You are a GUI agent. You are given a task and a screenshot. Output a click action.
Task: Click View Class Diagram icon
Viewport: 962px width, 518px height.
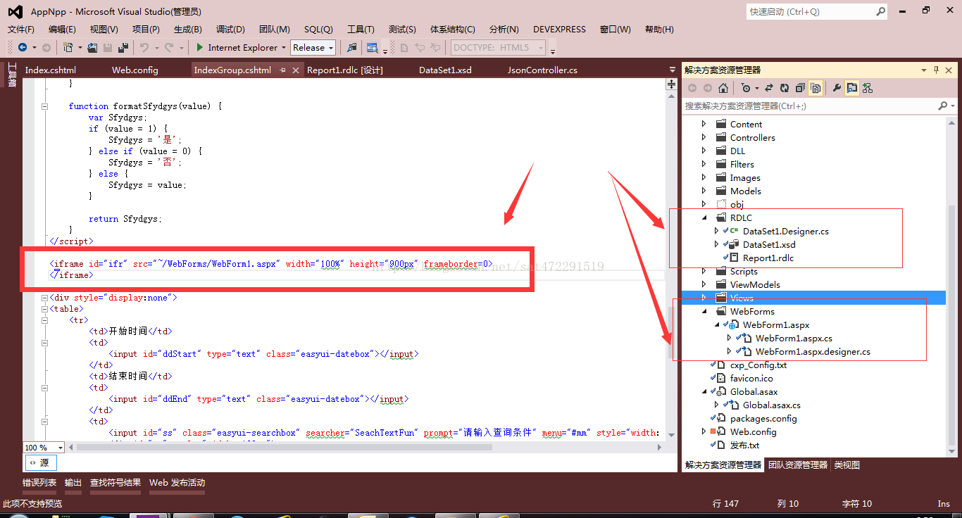tap(867, 88)
